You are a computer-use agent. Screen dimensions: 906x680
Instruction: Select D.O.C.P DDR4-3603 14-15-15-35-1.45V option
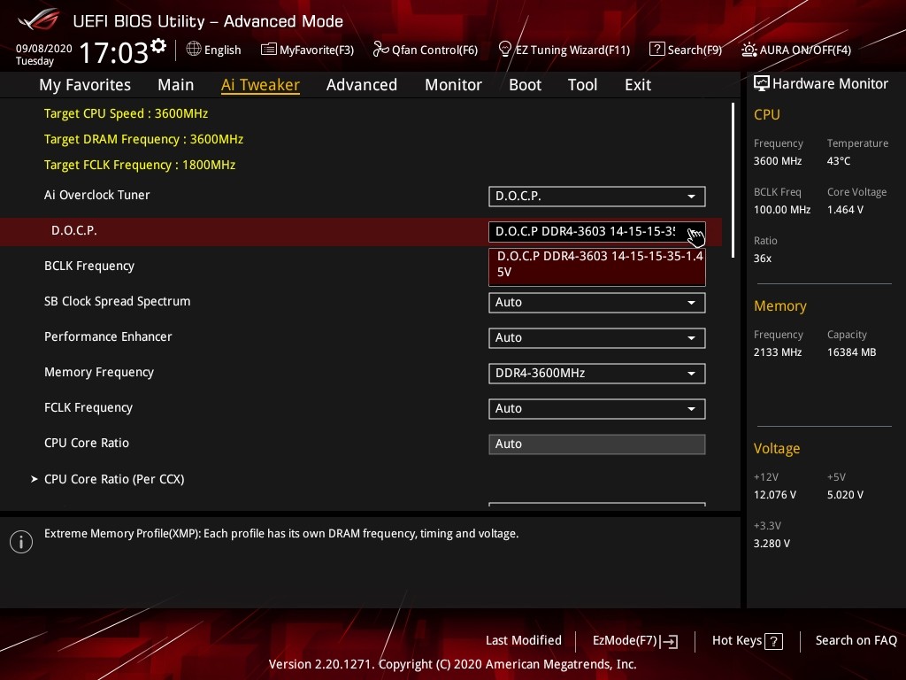click(x=596, y=264)
